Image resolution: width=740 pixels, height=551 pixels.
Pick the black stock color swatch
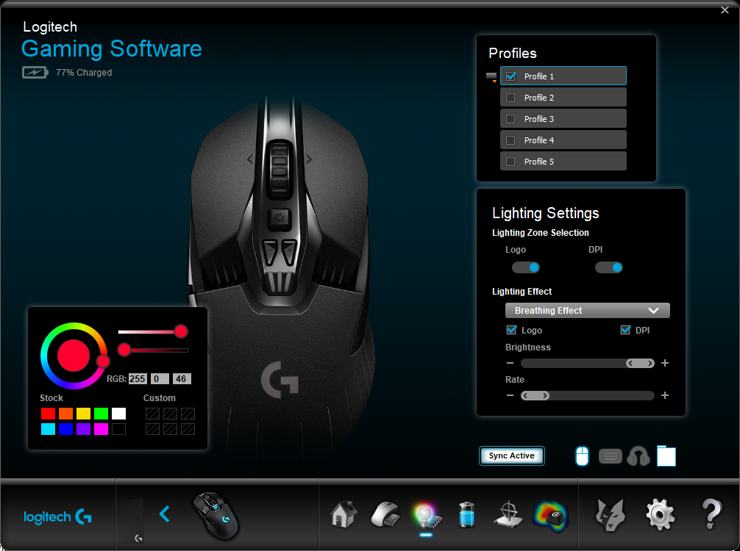[119, 429]
